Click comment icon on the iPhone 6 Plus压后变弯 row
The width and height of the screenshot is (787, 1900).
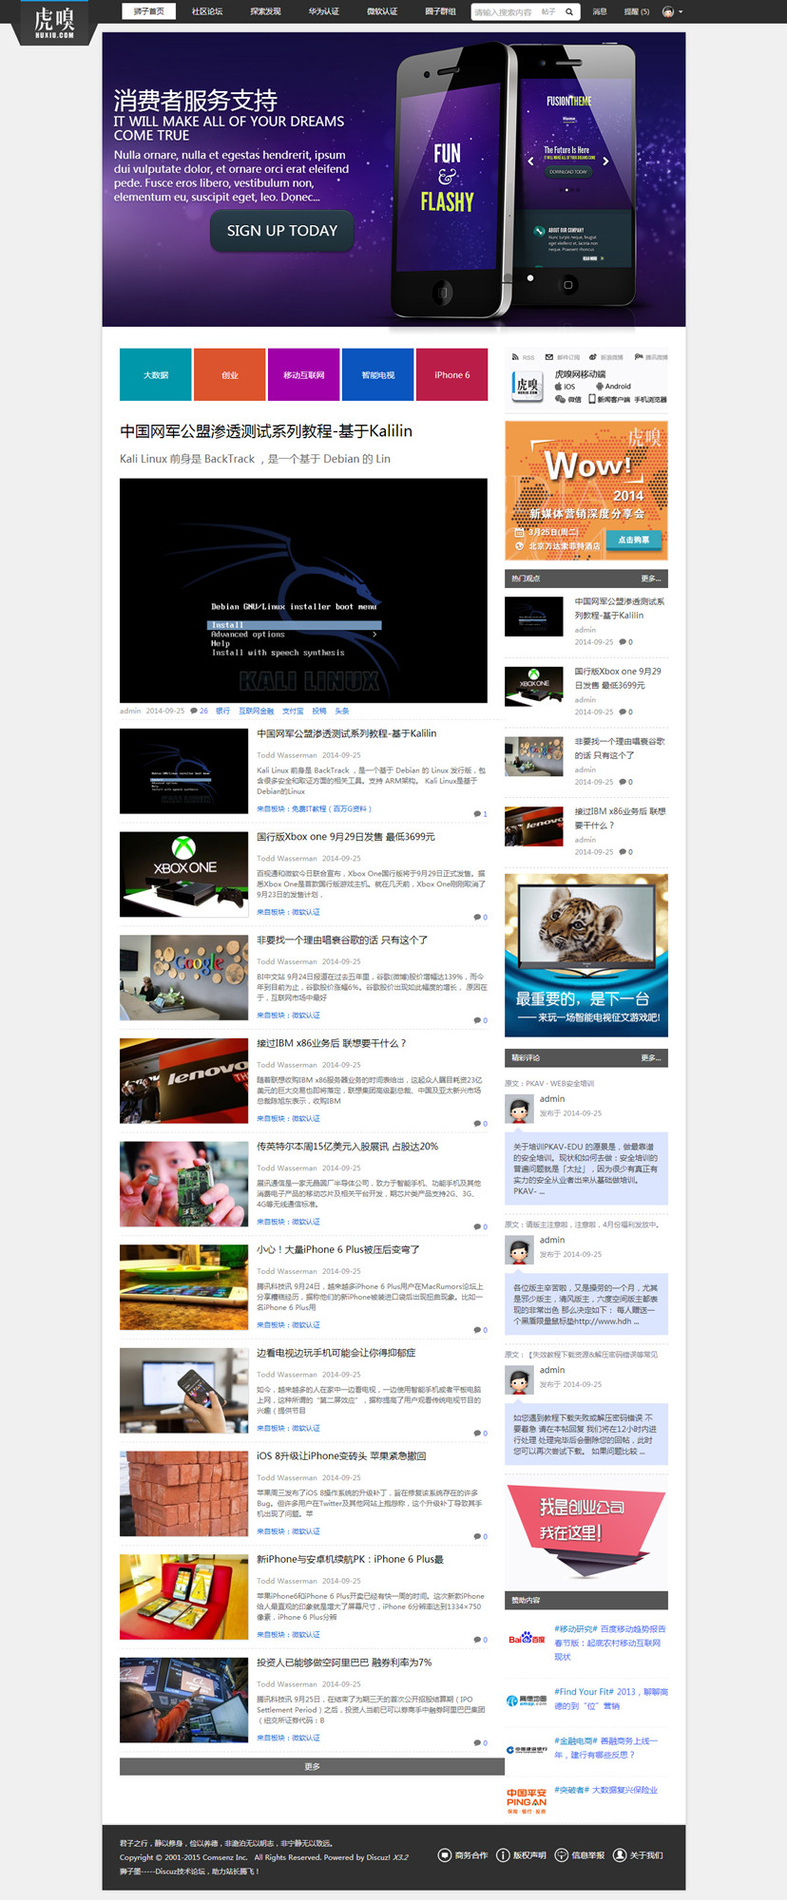pos(477,1330)
